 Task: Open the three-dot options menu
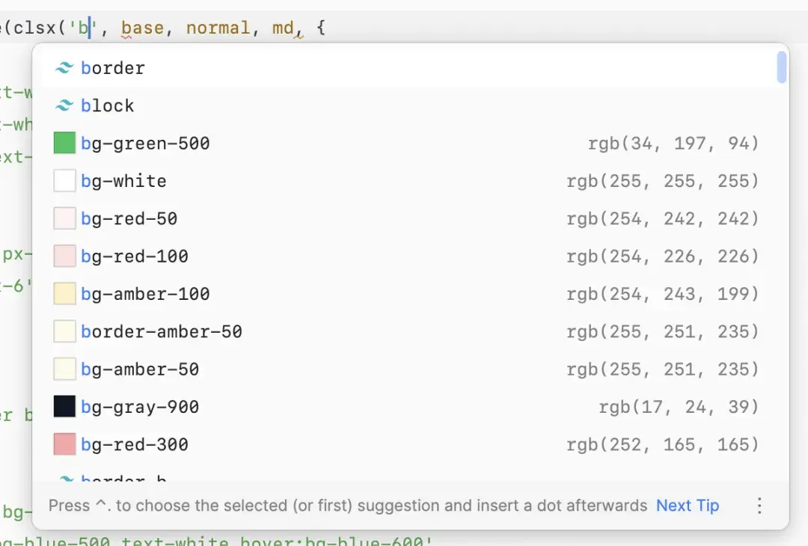tap(759, 506)
